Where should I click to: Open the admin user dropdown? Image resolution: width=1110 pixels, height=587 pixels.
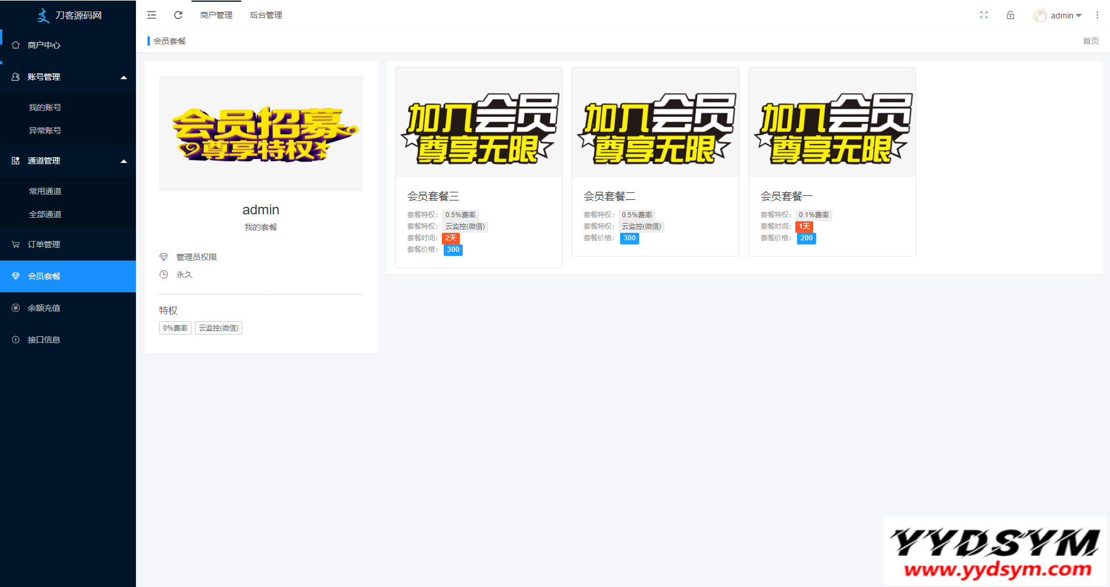tap(1065, 16)
